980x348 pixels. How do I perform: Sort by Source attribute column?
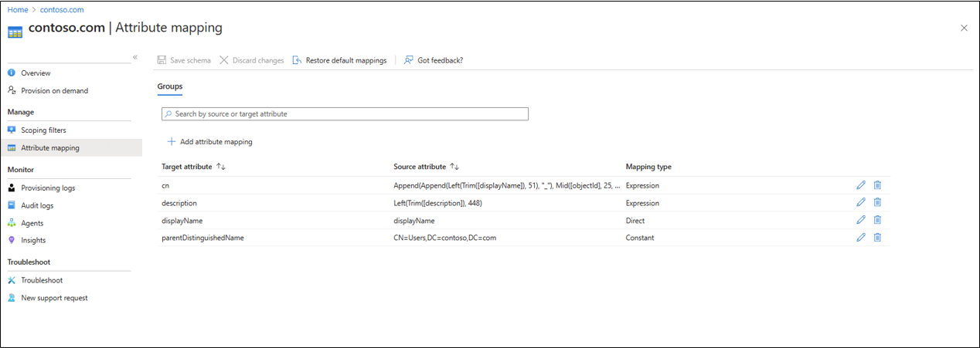[454, 167]
